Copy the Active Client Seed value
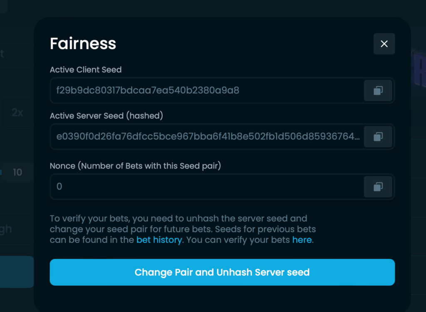Screen dimensions: 426x312 pos(378,90)
